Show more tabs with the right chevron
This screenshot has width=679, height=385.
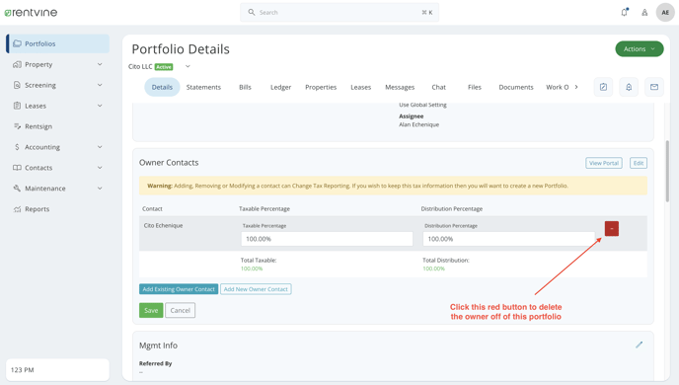click(x=576, y=87)
